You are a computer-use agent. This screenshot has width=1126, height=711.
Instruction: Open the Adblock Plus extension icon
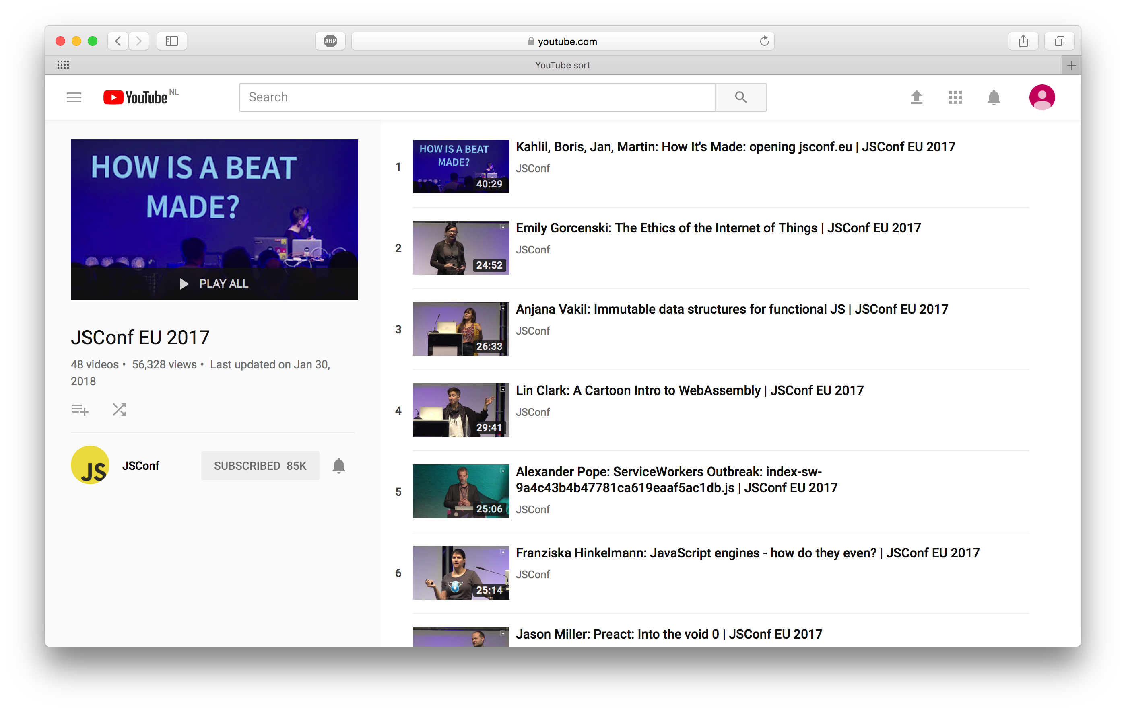click(330, 41)
